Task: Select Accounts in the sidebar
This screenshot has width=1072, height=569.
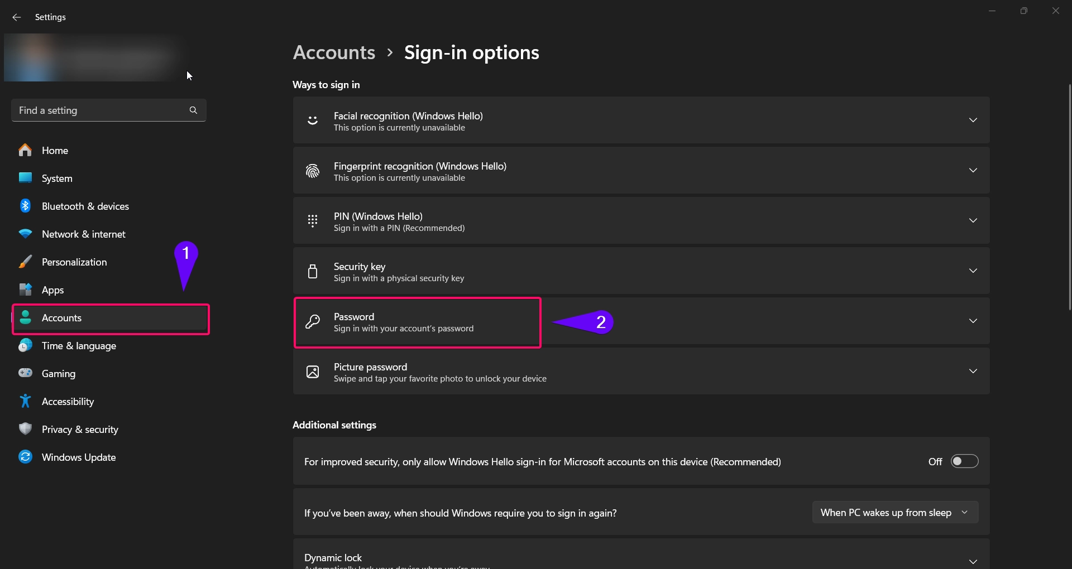Action: (x=109, y=318)
